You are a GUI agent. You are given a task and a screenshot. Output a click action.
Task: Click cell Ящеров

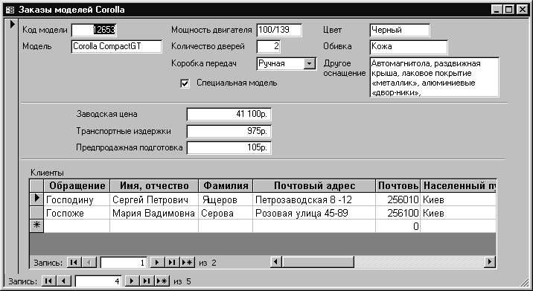(226, 199)
